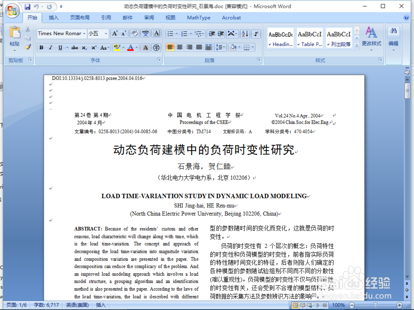The height and width of the screenshot is (310, 414).
Task: Open Word help question mark icon
Action: tap(407, 18)
